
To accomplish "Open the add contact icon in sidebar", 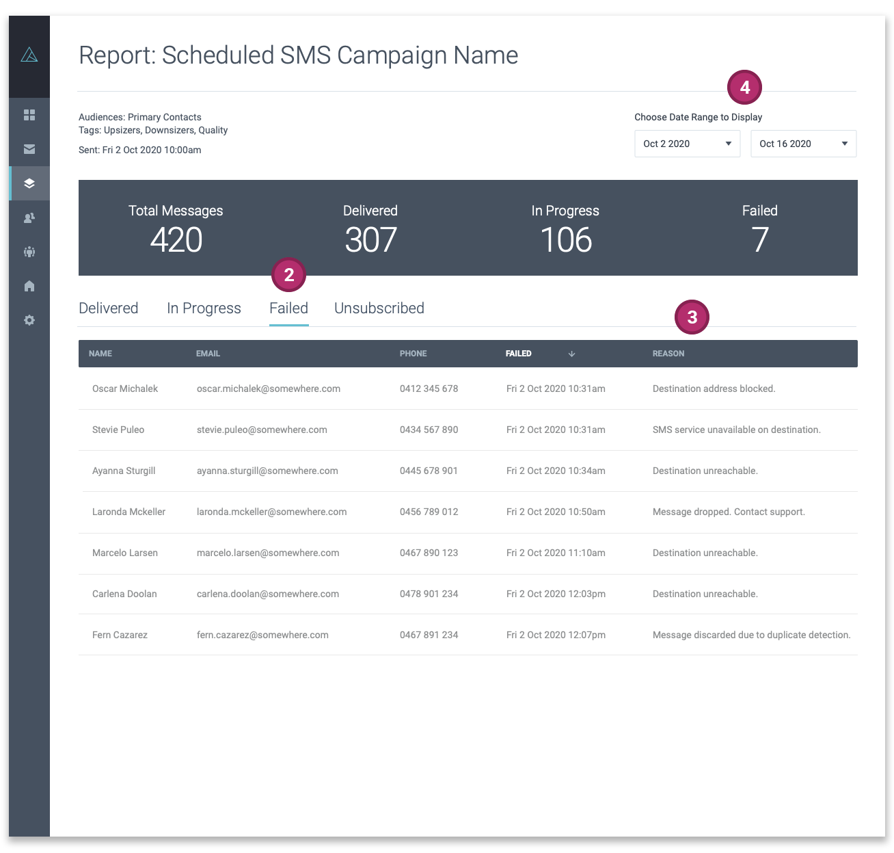I will (29, 218).
